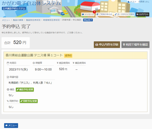Return via the bottom メニュー home button
Screen dimensions: 152x129
pyautogui.click(x=11, y=125)
